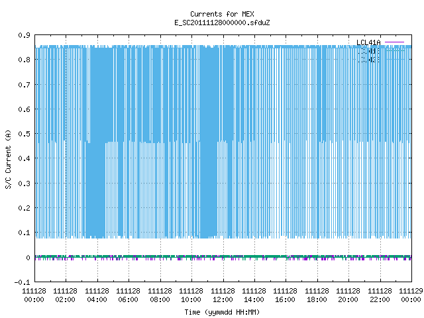This screenshot has height=318, width=424.
Task: Click the 111129 00:00 time tick label
Action: pos(411,295)
